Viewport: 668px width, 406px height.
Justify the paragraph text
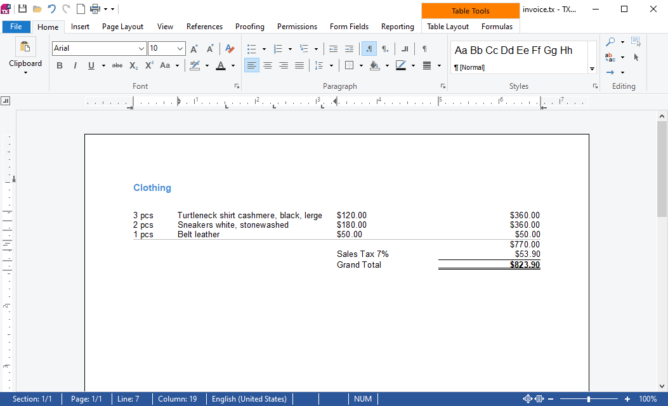click(299, 65)
